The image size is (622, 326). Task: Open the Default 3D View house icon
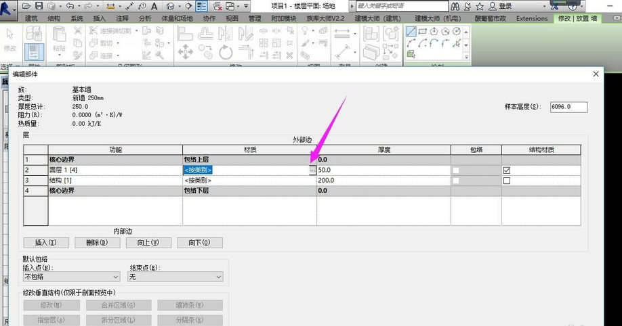170,6
